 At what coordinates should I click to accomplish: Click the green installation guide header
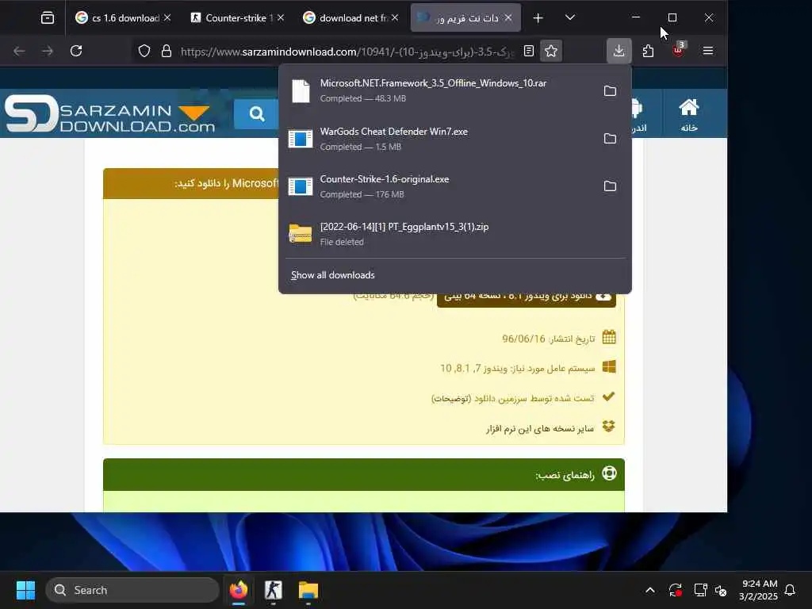pyautogui.click(x=363, y=474)
